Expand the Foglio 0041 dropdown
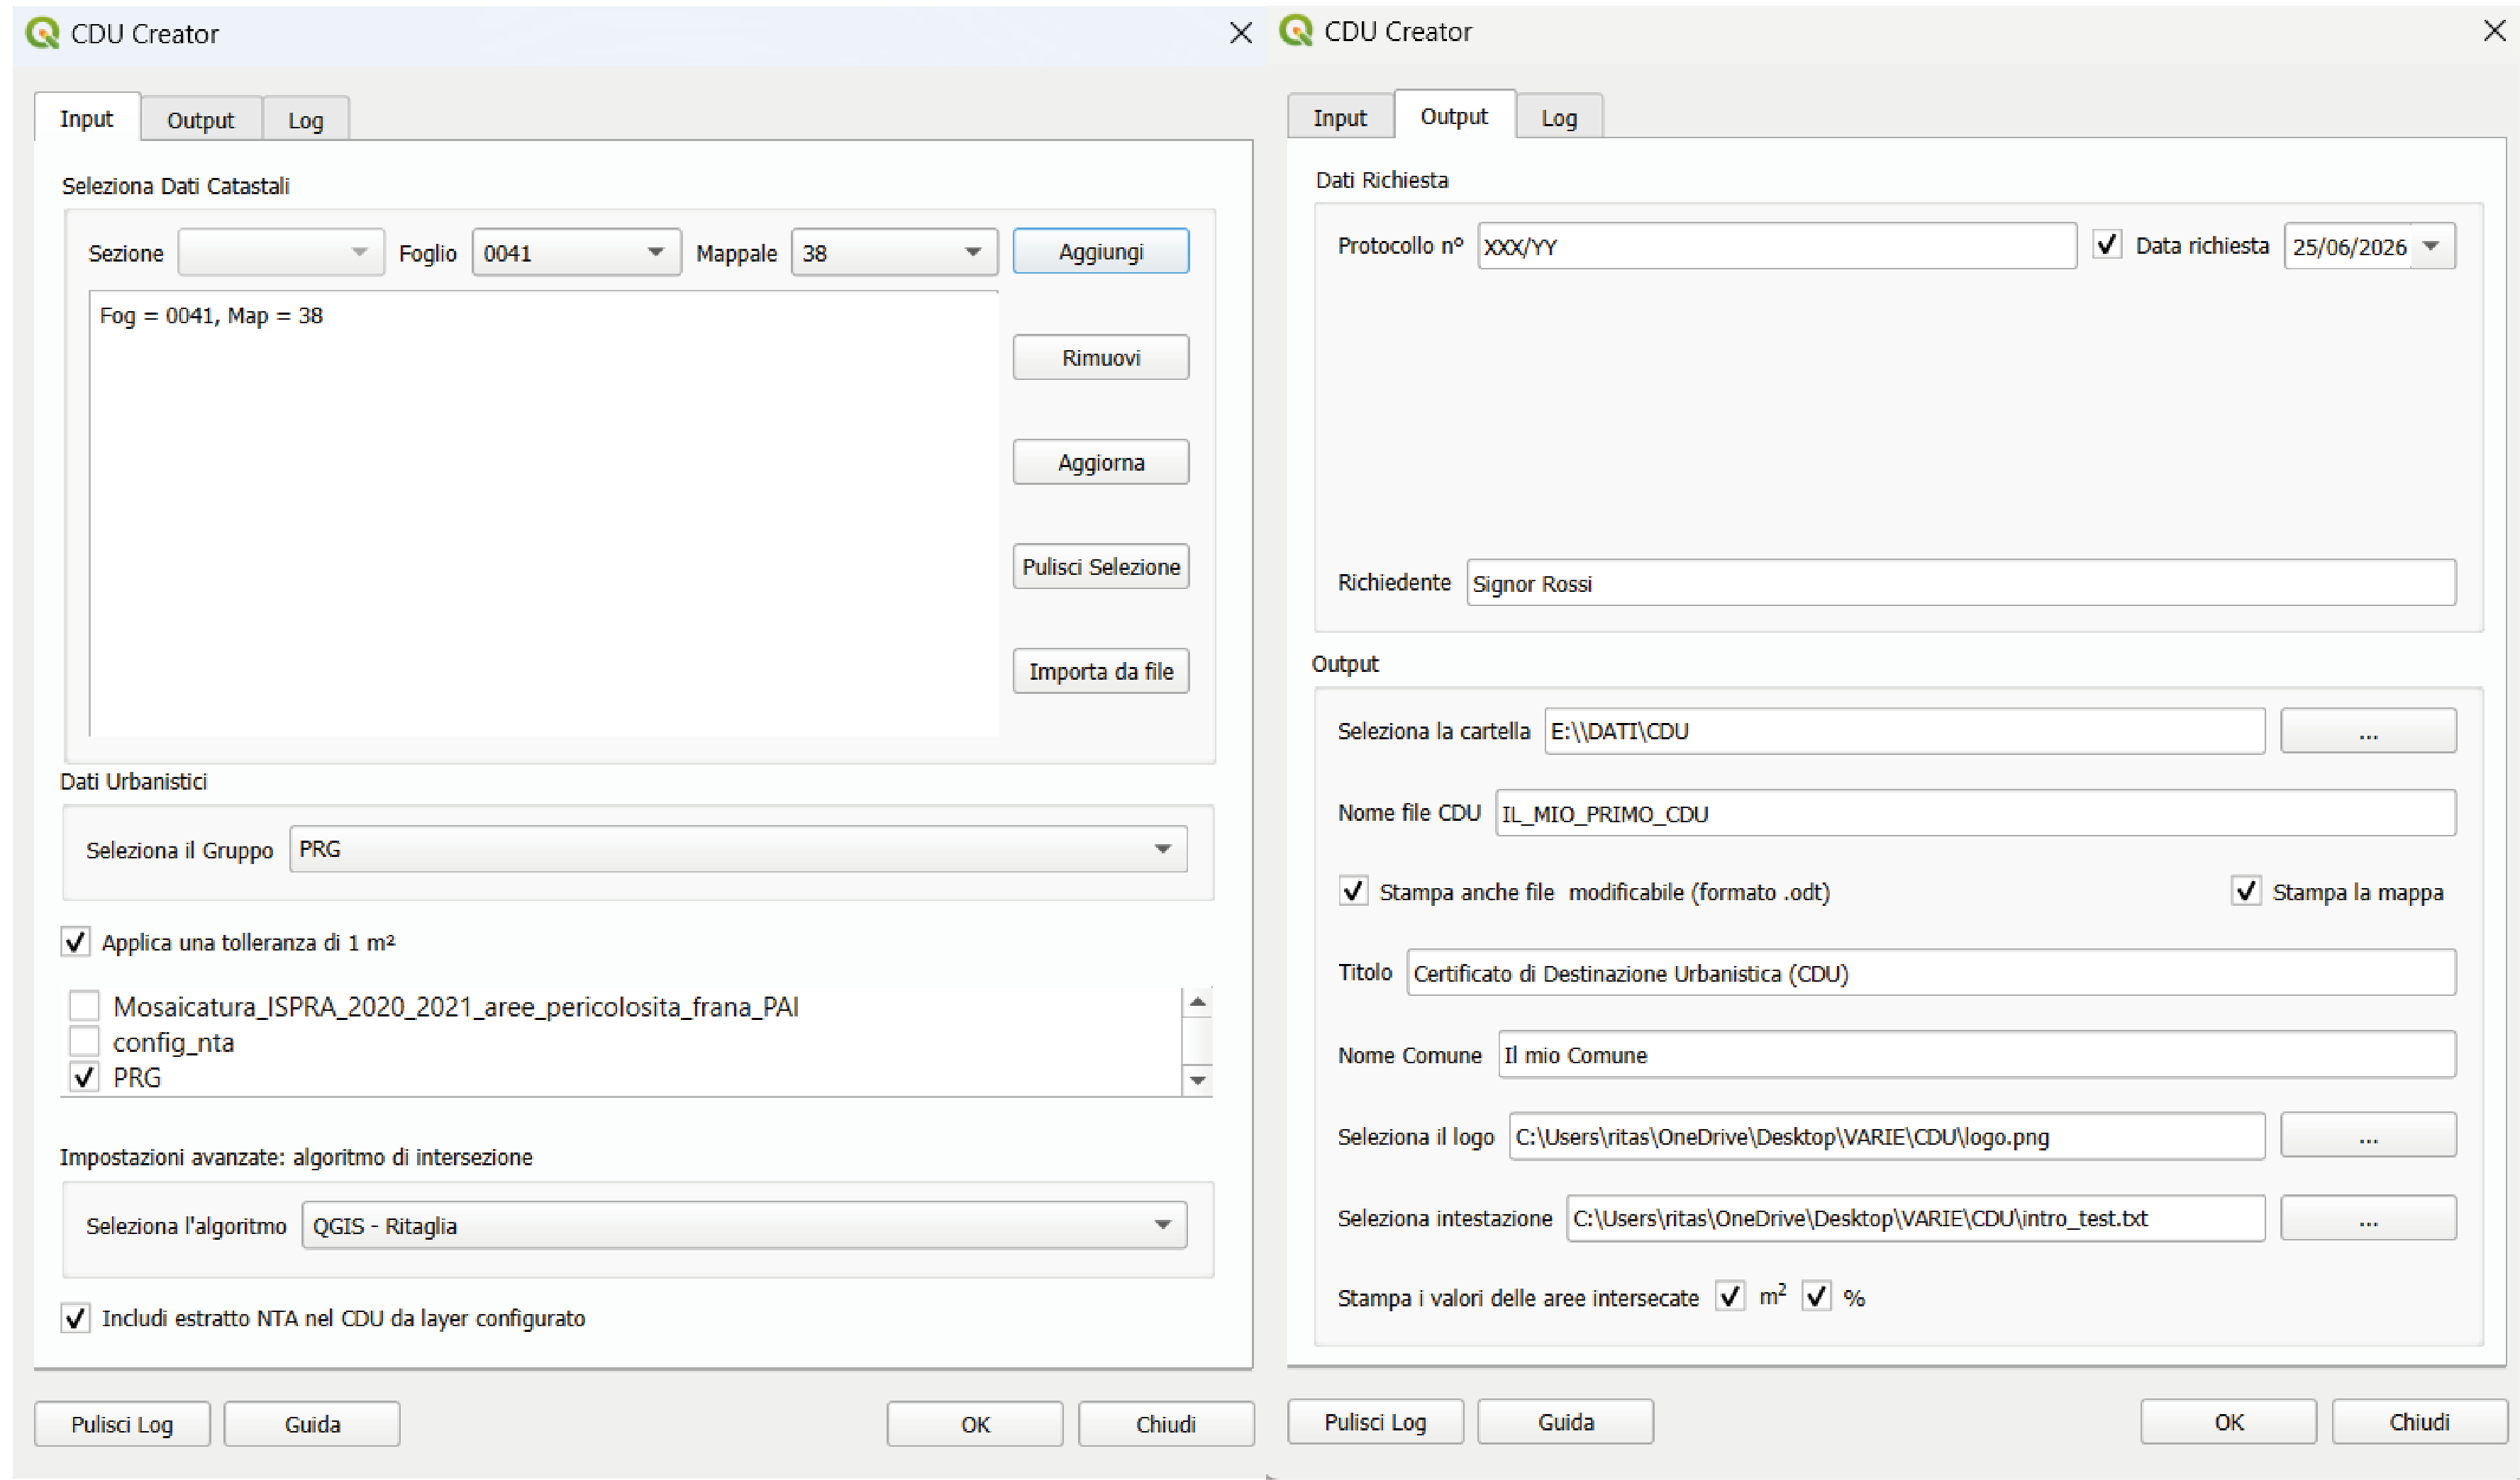 click(576, 252)
